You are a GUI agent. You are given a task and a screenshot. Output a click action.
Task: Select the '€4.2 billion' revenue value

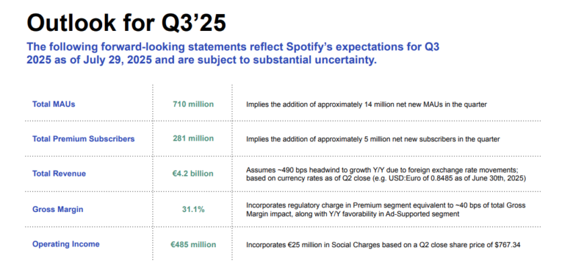coord(193,174)
